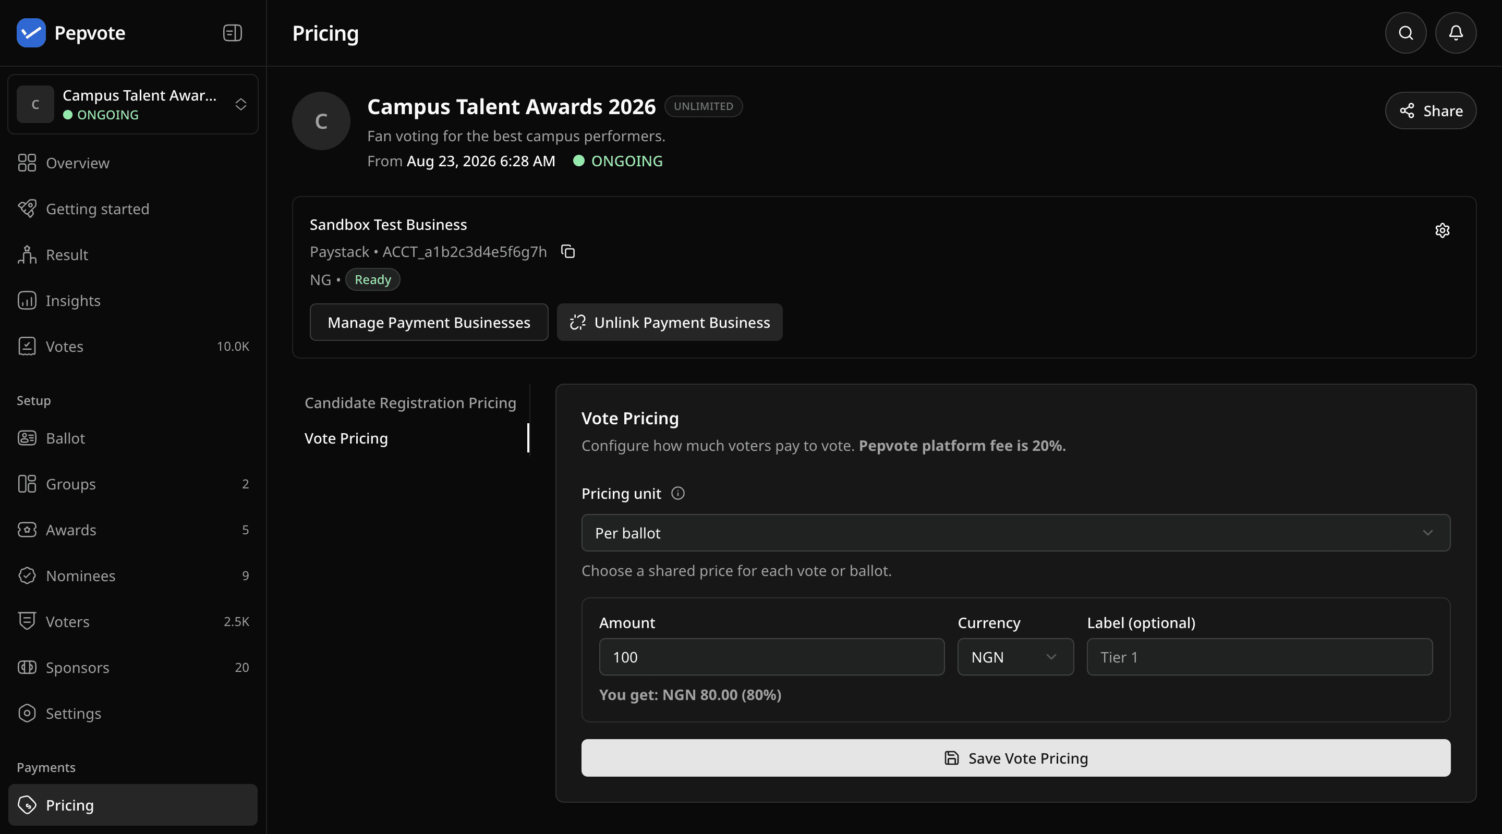Open the Nominees page
This screenshot has width=1502, height=834.
(x=133, y=575)
